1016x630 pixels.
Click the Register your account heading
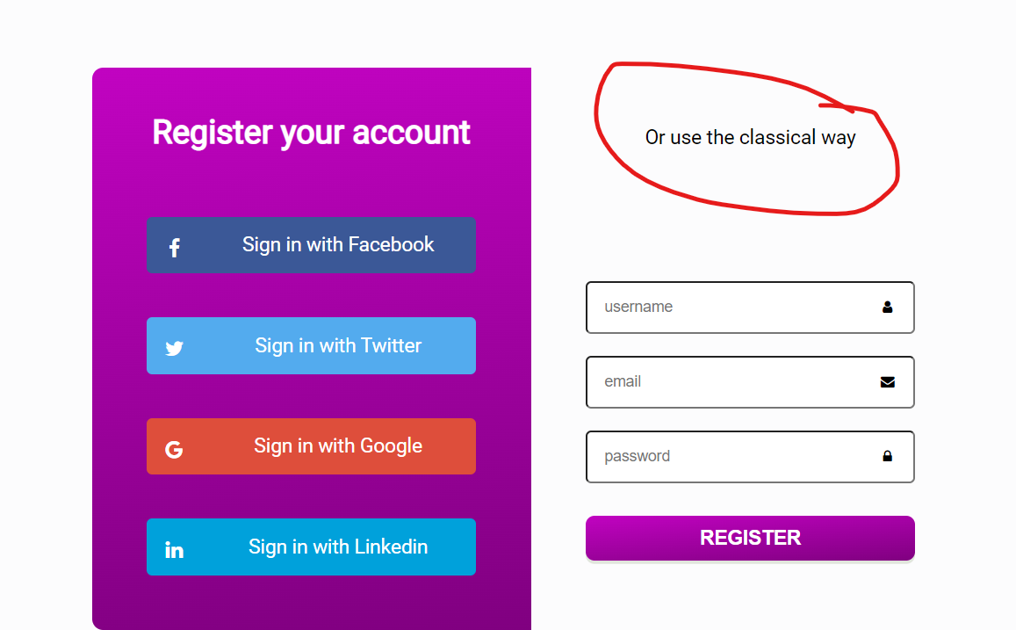coord(311,133)
